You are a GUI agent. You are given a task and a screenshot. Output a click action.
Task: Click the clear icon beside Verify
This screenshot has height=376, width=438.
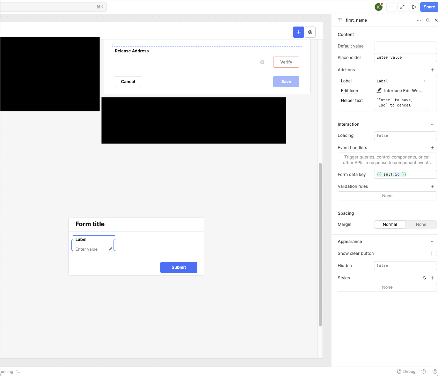pyautogui.click(x=262, y=62)
